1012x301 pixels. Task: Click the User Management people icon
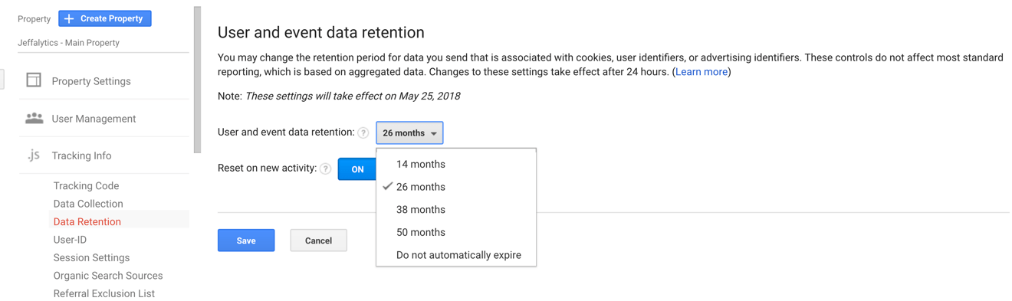[34, 118]
